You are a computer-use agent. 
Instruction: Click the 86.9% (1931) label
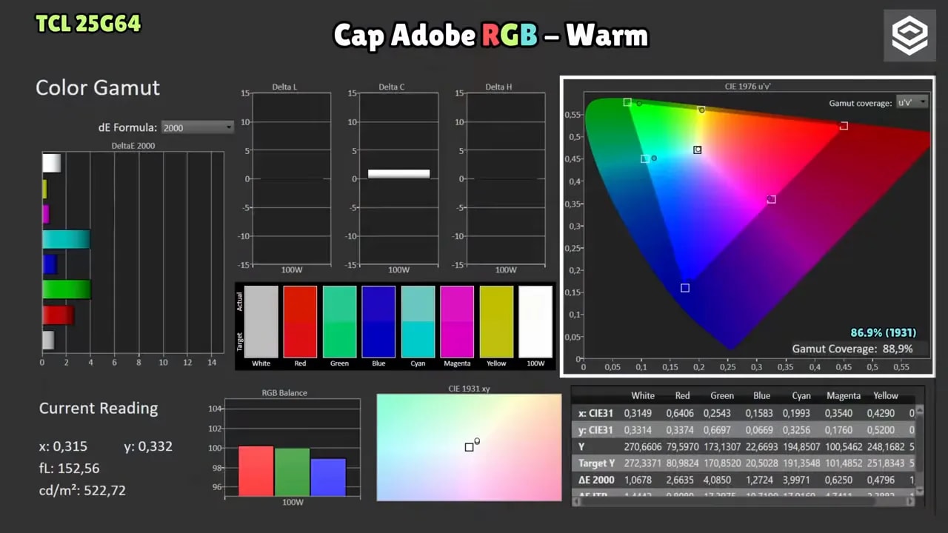pos(884,333)
